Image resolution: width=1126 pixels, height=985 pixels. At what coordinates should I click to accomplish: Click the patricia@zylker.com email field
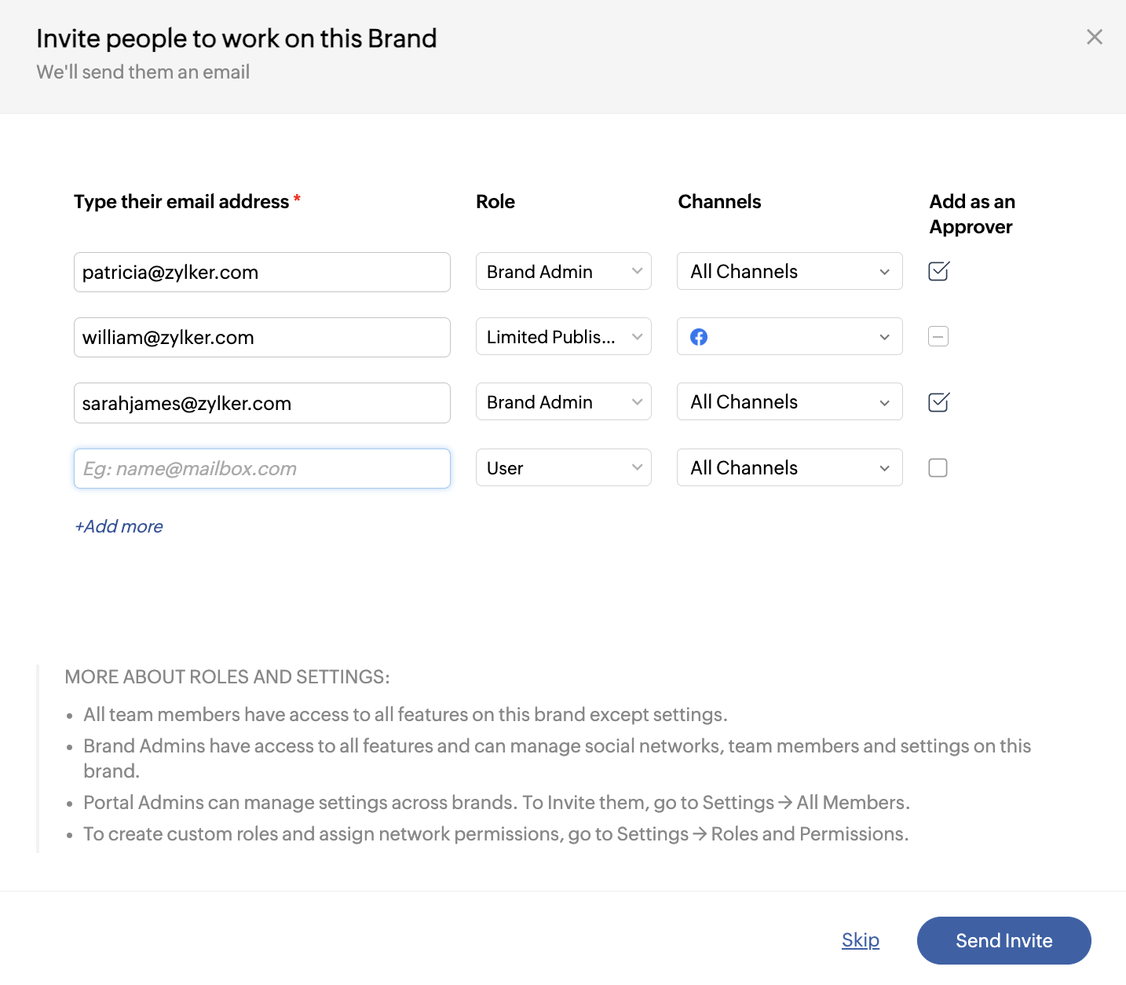tap(261, 273)
